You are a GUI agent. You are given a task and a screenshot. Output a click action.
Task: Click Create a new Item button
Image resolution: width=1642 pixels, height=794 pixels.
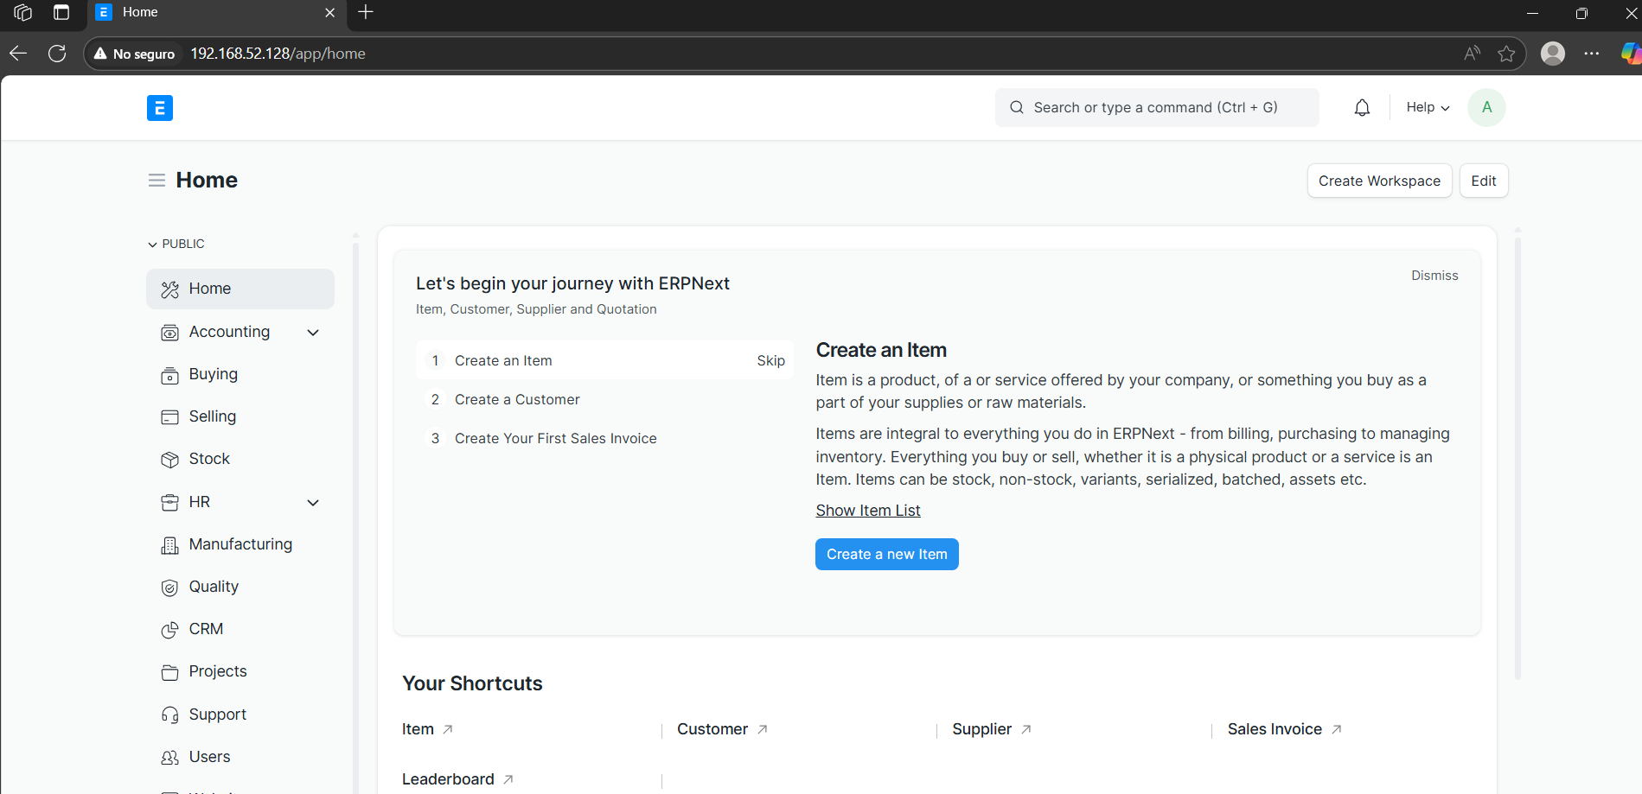887,555
